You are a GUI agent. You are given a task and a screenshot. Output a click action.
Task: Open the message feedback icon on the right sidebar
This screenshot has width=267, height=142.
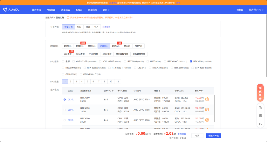pos(260,115)
